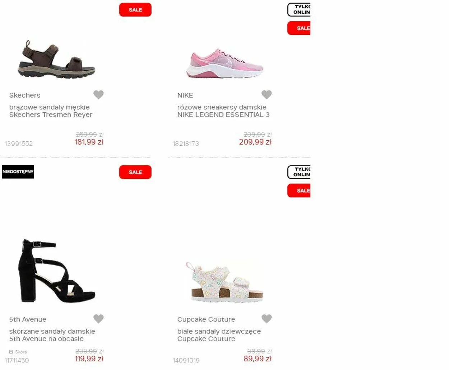Heart the 5th Avenue heeled sandals
The image size is (449, 370).
[98, 319]
